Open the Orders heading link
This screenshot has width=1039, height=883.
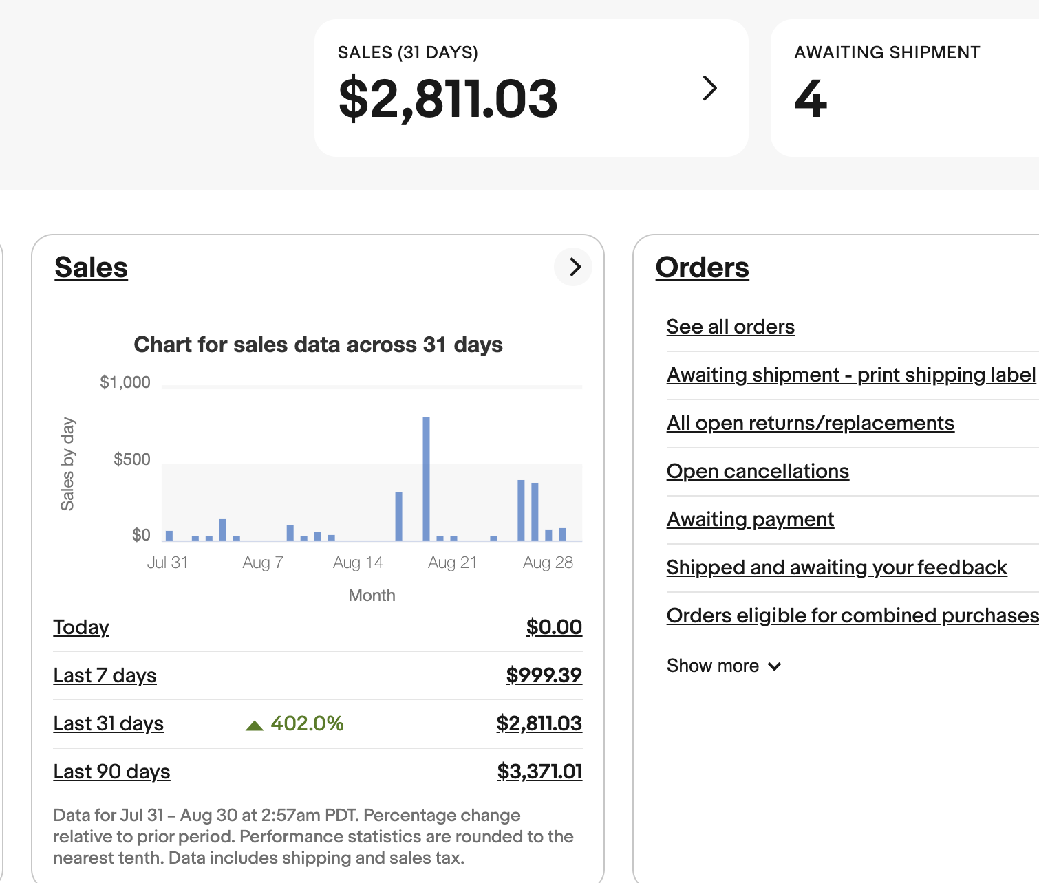702,268
